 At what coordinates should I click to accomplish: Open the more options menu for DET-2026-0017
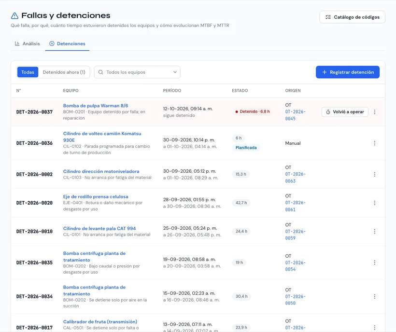375,328
